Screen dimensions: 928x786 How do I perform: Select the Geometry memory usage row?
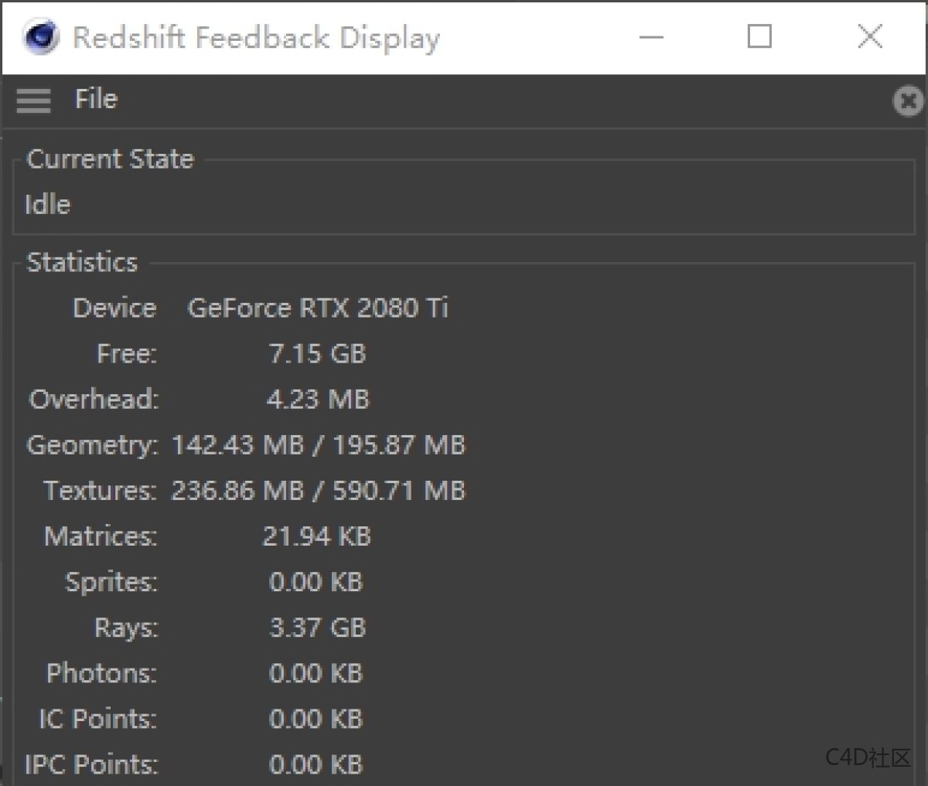tap(316, 444)
